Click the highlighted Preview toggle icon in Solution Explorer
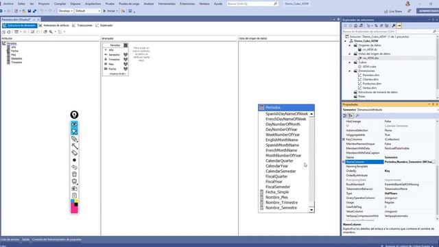The image size is (439, 247). (x=399, y=25)
